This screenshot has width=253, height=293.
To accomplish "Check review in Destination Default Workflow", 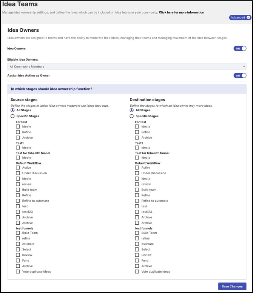I will [x=137, y=184].
